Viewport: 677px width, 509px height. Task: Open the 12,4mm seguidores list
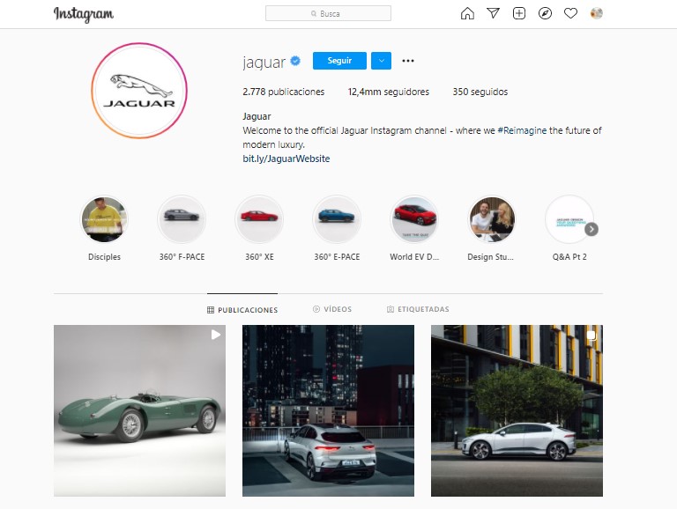pyautogui.click(x=389, y=92)
